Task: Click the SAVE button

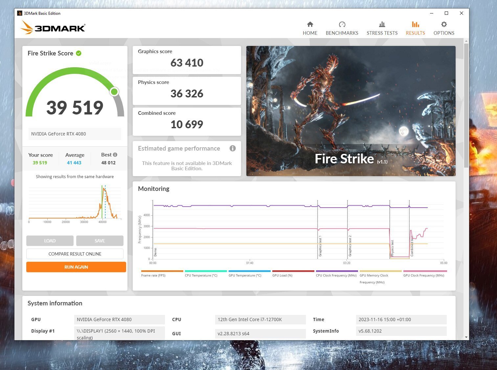Action: pyautogui.click(x=100, y=241)
